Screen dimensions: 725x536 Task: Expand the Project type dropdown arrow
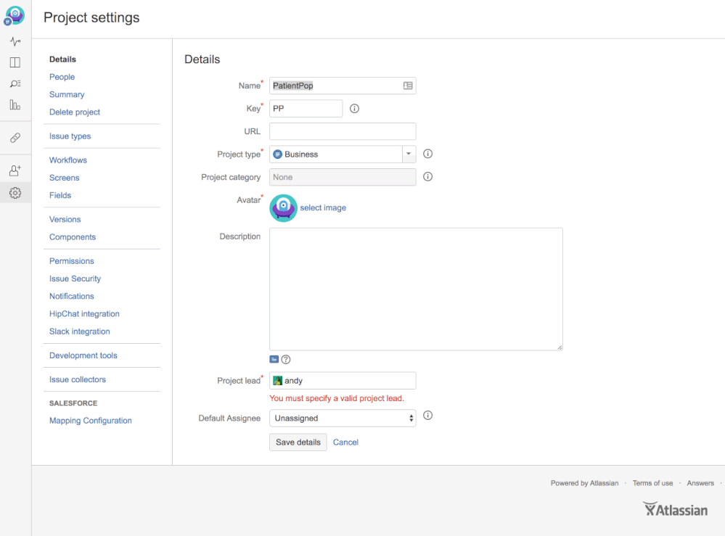tap(409, 154)
